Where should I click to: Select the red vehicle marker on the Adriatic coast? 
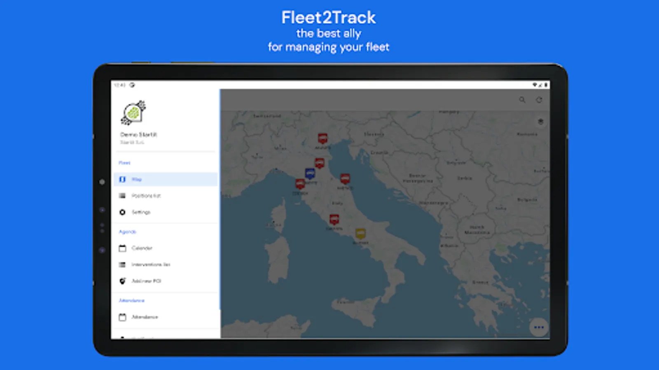click(x=345, y=179)
